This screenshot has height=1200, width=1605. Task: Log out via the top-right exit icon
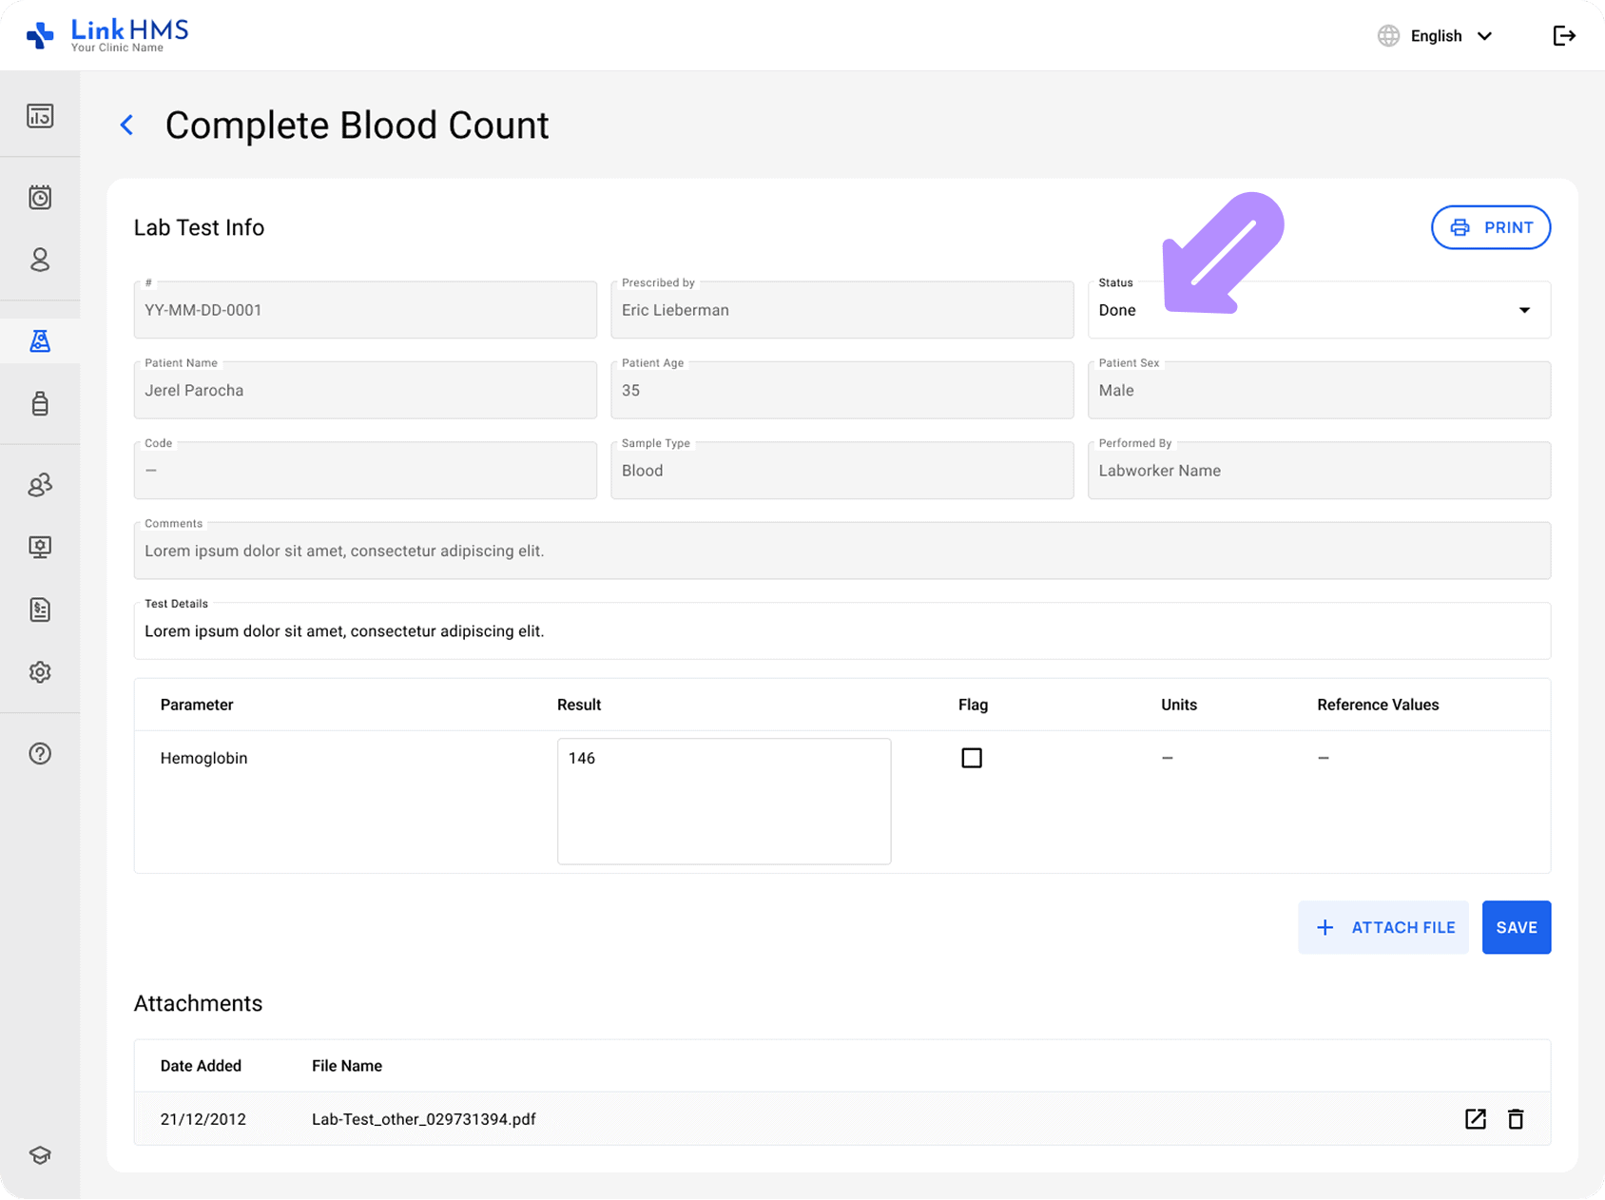pyautogui.click(x=1564, y=35)
